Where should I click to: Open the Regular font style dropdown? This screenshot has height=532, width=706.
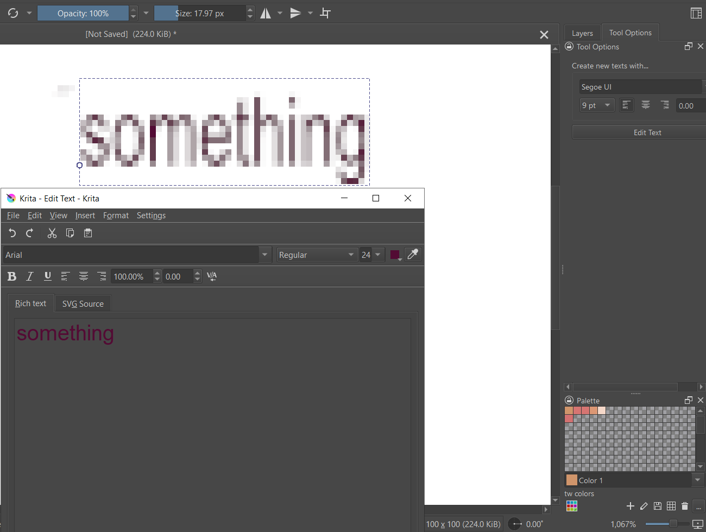317,255
